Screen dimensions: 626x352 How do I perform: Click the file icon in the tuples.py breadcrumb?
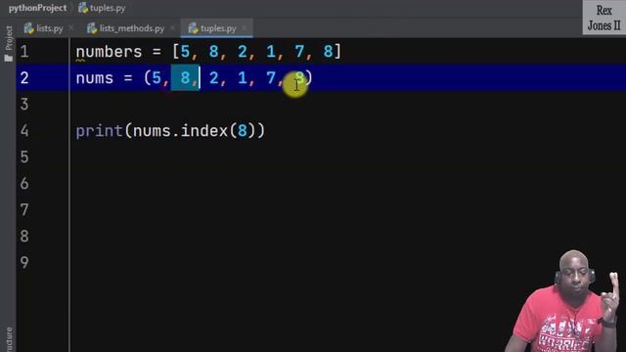(x=83, y=8)
